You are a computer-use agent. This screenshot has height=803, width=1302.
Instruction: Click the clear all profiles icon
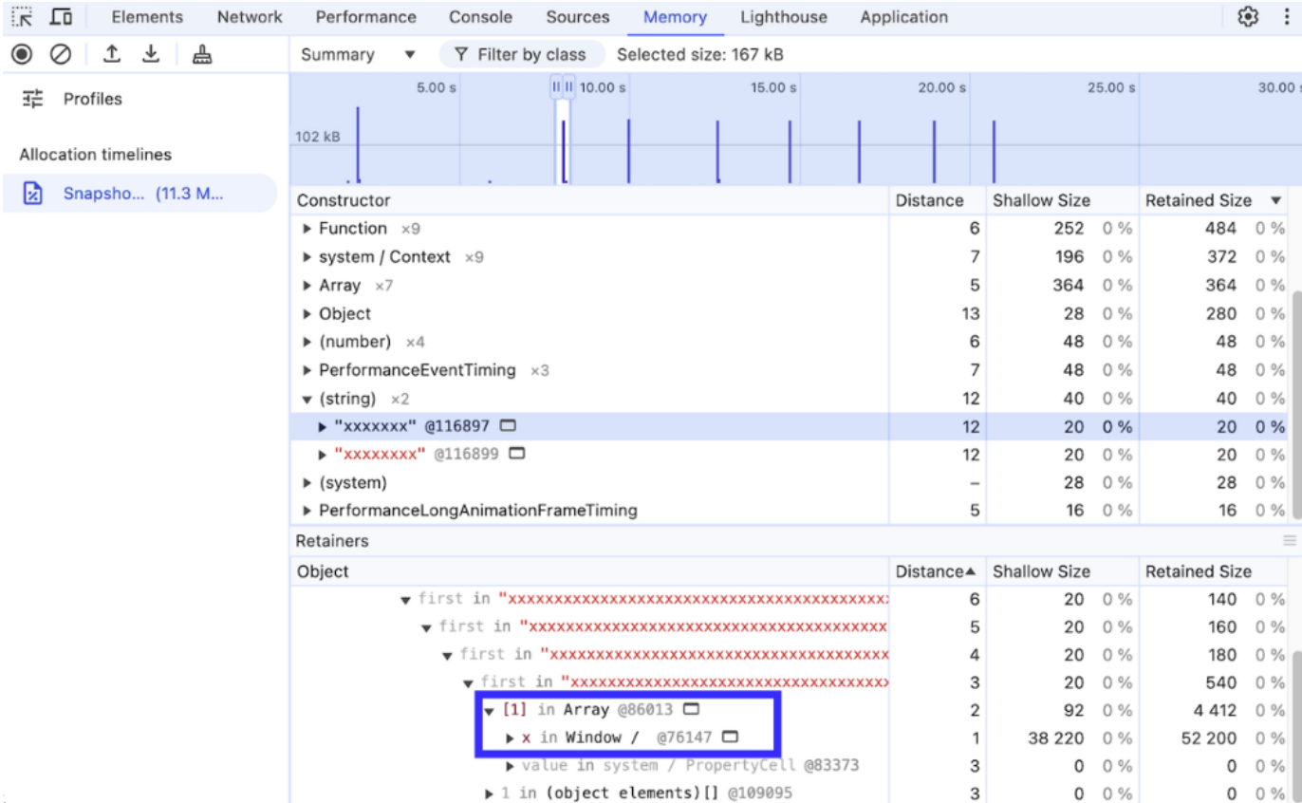coord(61,54)
